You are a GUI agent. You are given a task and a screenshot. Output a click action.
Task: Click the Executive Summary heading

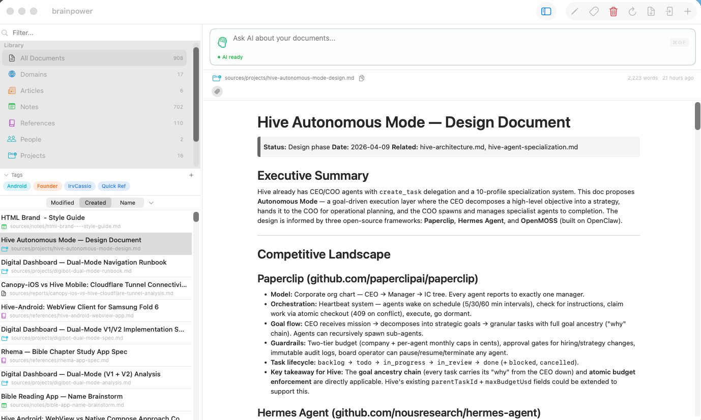coord(313,176)
